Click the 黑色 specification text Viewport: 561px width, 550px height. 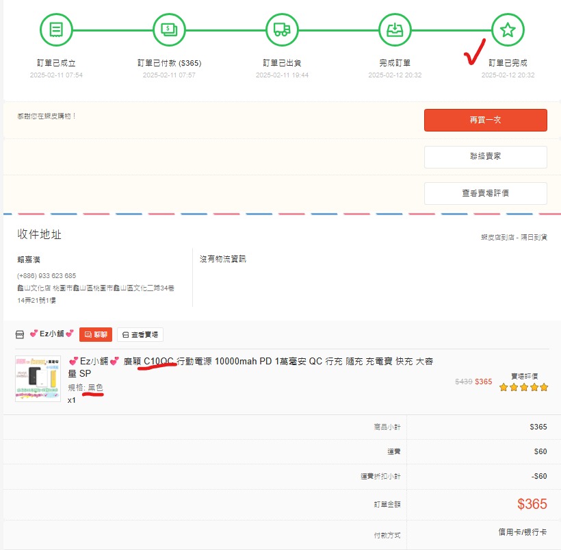coord(95,388)
